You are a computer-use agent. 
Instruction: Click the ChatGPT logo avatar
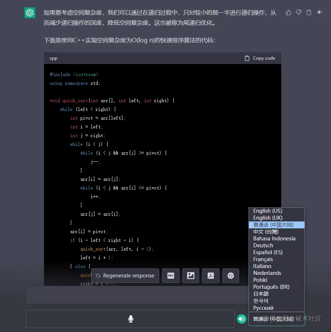pyautogui.click(x=30, y=13)
